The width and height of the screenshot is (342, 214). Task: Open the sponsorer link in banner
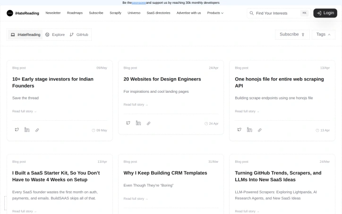click(139, 3)
